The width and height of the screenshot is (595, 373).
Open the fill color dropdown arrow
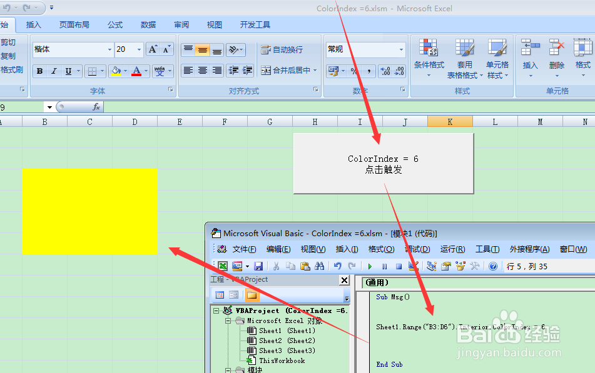pyautogui.click(x=126, y=71)
